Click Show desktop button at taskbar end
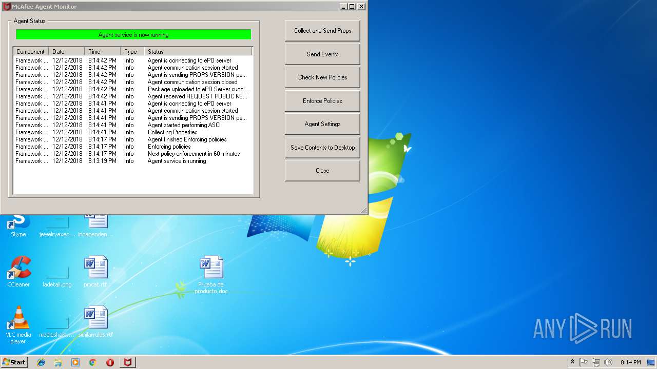This screenshot has height=369, width=657. point(652,362)
